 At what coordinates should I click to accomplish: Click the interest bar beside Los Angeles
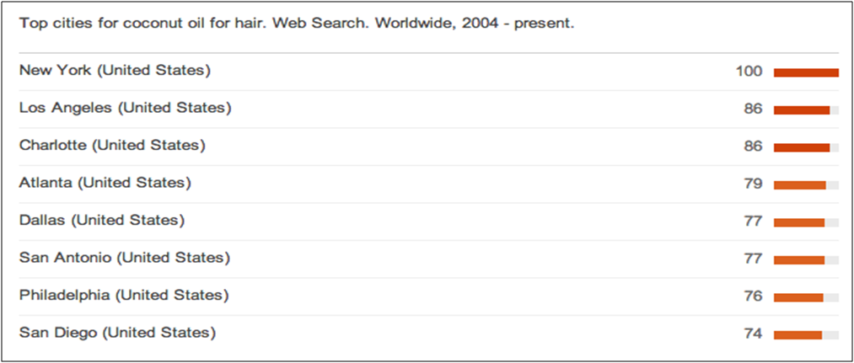(802, 109)
